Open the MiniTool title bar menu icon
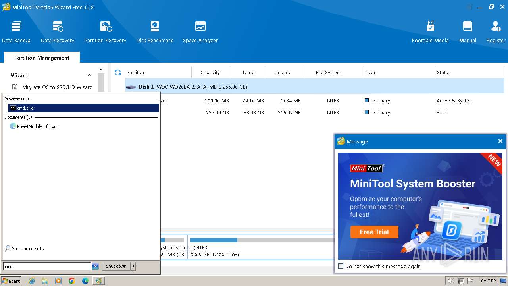Image resolution: width=508 pixels, height=286 pixels. pyautogui.click(x=469, y=7)
